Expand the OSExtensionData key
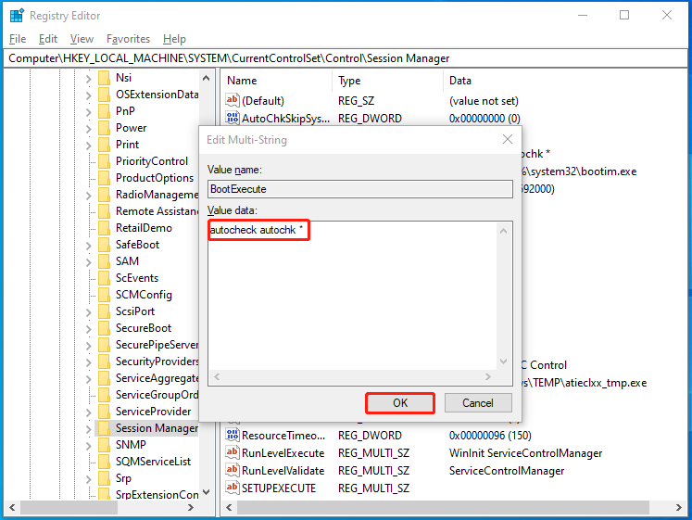The image size is (692, 520). coord(88,95)
